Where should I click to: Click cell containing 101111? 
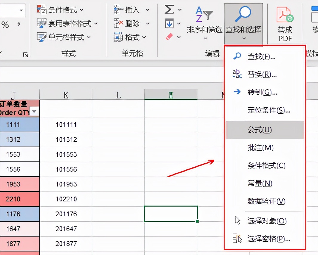coord(66,125)
